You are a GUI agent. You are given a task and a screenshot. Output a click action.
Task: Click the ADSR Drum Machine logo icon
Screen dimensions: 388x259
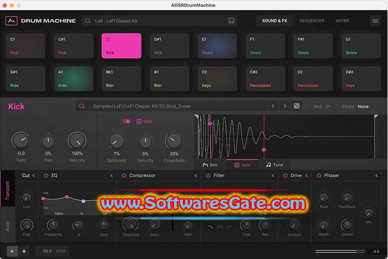pos(11,21)
